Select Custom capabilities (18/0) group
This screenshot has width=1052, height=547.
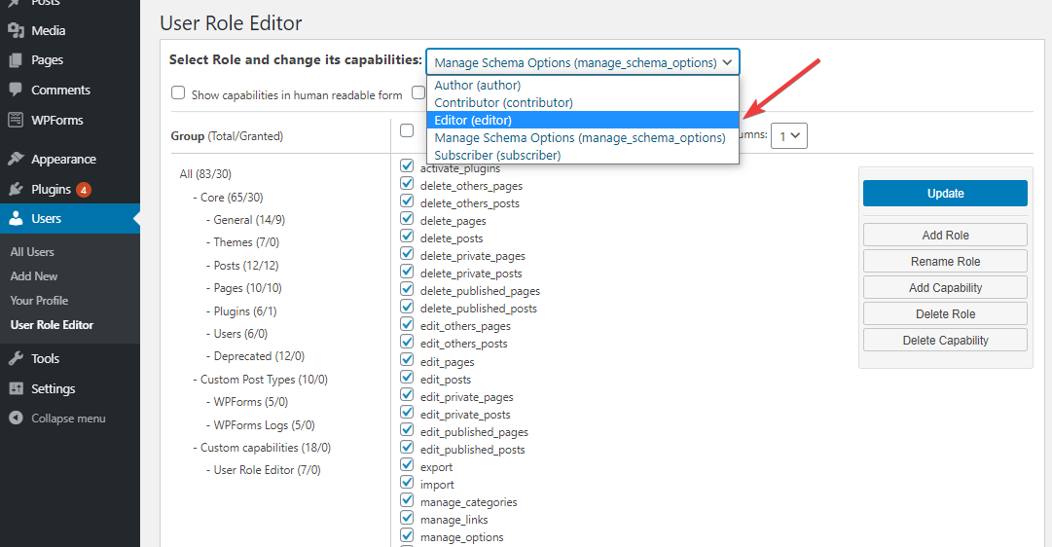(x=265, y=447)
